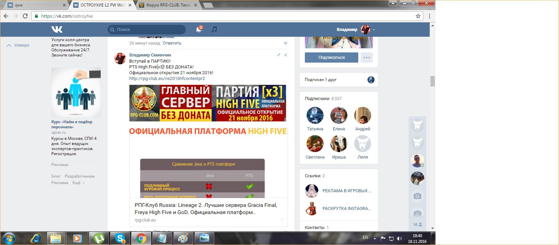The height and width of the screenshot is (245, 559).
Task: Click the VK search field
Action: coord(147,30)
